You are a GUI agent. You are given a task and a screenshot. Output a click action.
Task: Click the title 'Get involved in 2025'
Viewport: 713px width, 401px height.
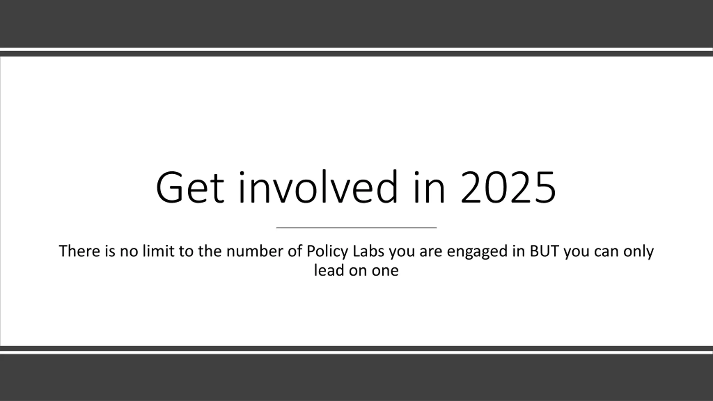[356, 187]
